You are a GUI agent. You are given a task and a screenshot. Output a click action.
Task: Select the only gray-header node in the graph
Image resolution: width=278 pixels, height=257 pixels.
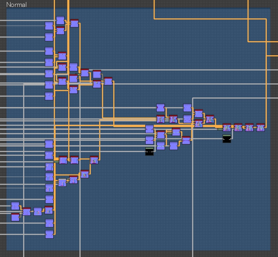(x=62, y=182)
